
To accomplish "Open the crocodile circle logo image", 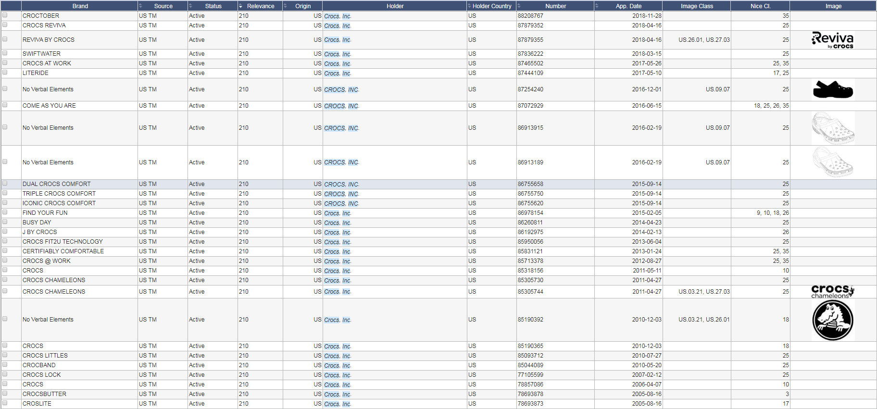I will 833,320.
